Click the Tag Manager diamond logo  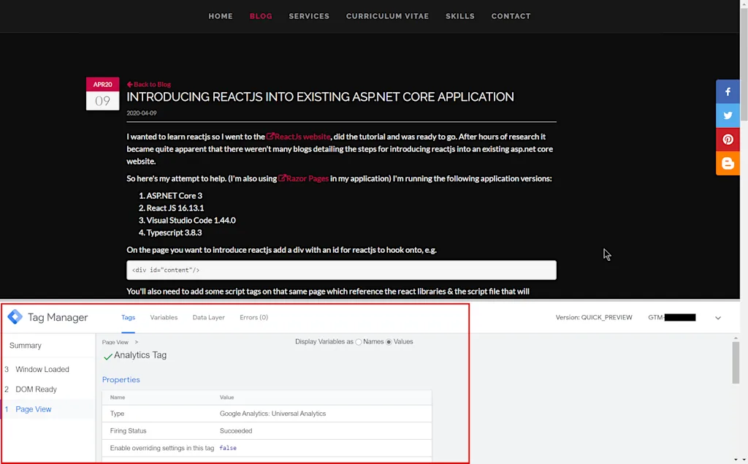tap(15, 317)
